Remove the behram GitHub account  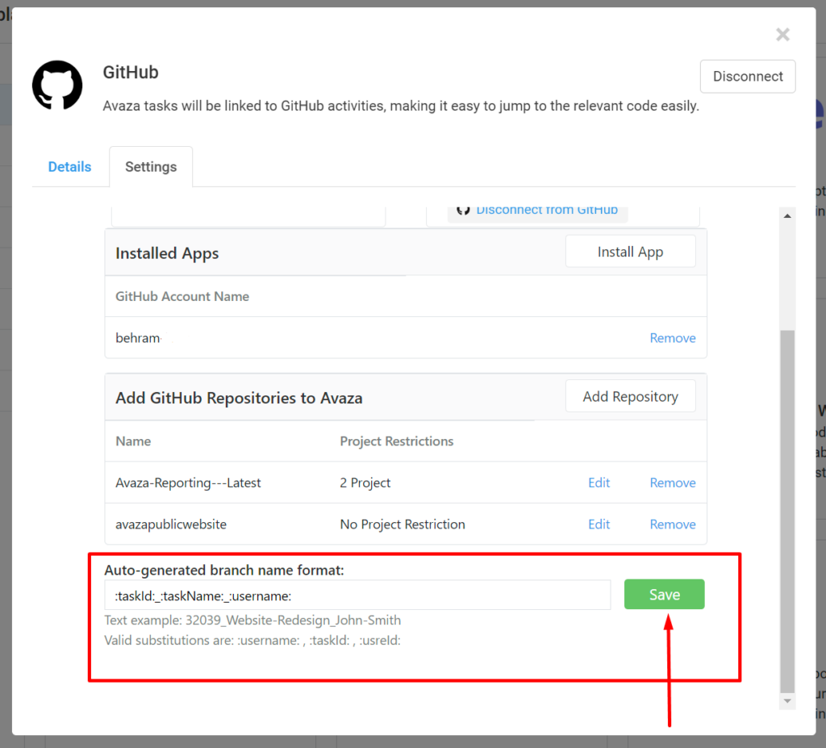tap(672, 338)
